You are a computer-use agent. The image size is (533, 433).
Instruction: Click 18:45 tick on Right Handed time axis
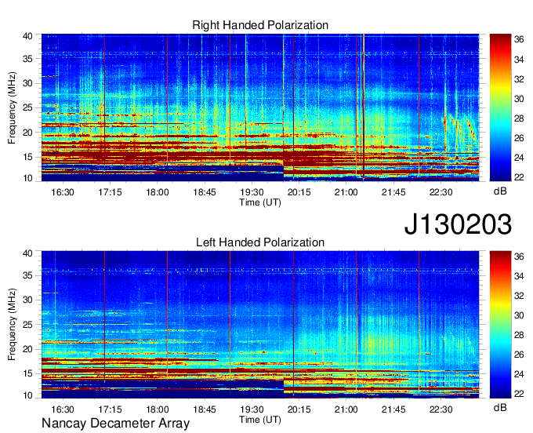tap(205, 192)
